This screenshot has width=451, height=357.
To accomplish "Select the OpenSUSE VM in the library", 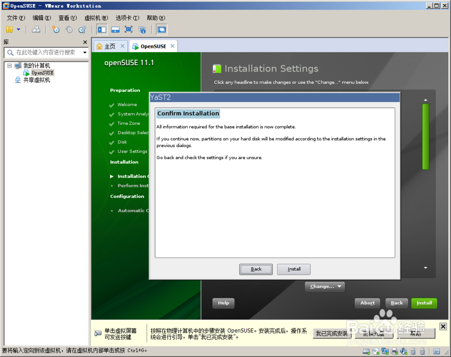I will pyautogui.click(x=42, y=73).
